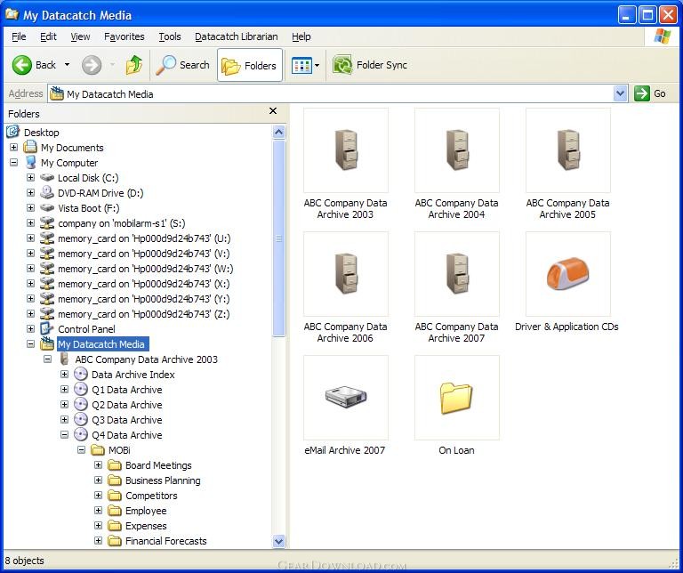Image resolution: width=683 pixels, height=573 pixels.
Task: Select Desktop in the folder tree
Action: click(42, 133)
